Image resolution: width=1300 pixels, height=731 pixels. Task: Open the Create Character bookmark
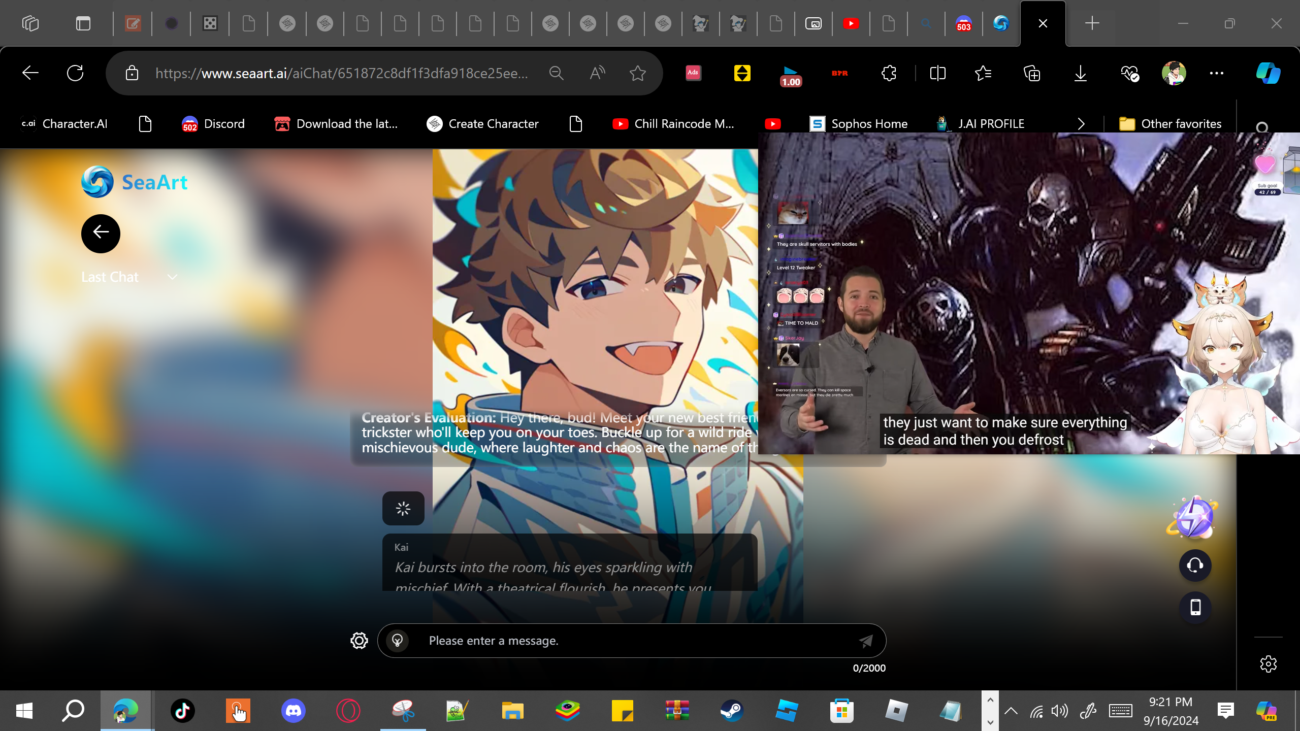click(x=483, y=124)
